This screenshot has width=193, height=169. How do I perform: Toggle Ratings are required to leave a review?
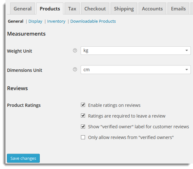(x=83, y=116)
